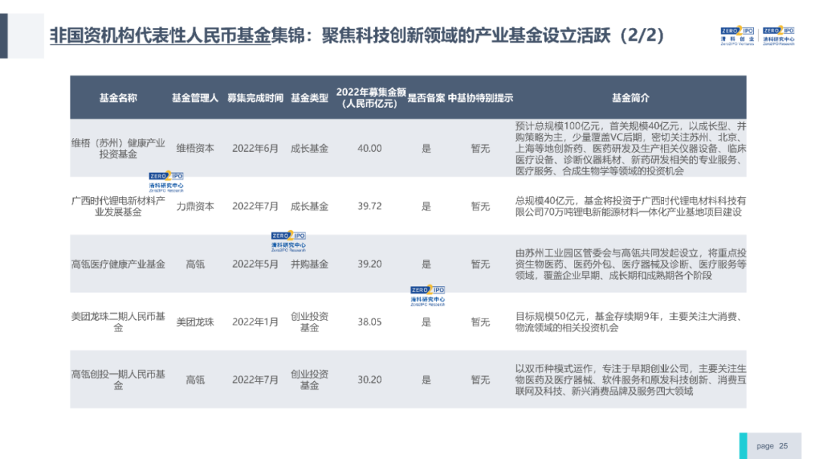815x459 pixels.
Task: Click the amount cell 38.05
Action: tap(370, 322)
